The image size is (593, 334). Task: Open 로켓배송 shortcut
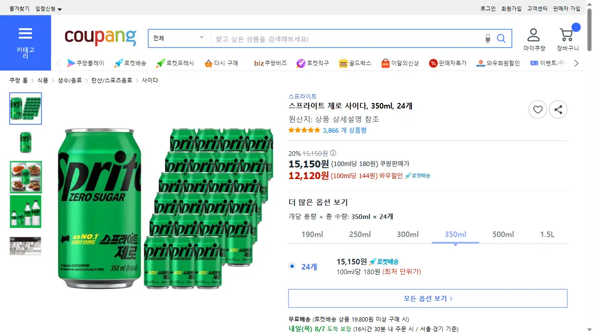[x=130, y=63]
